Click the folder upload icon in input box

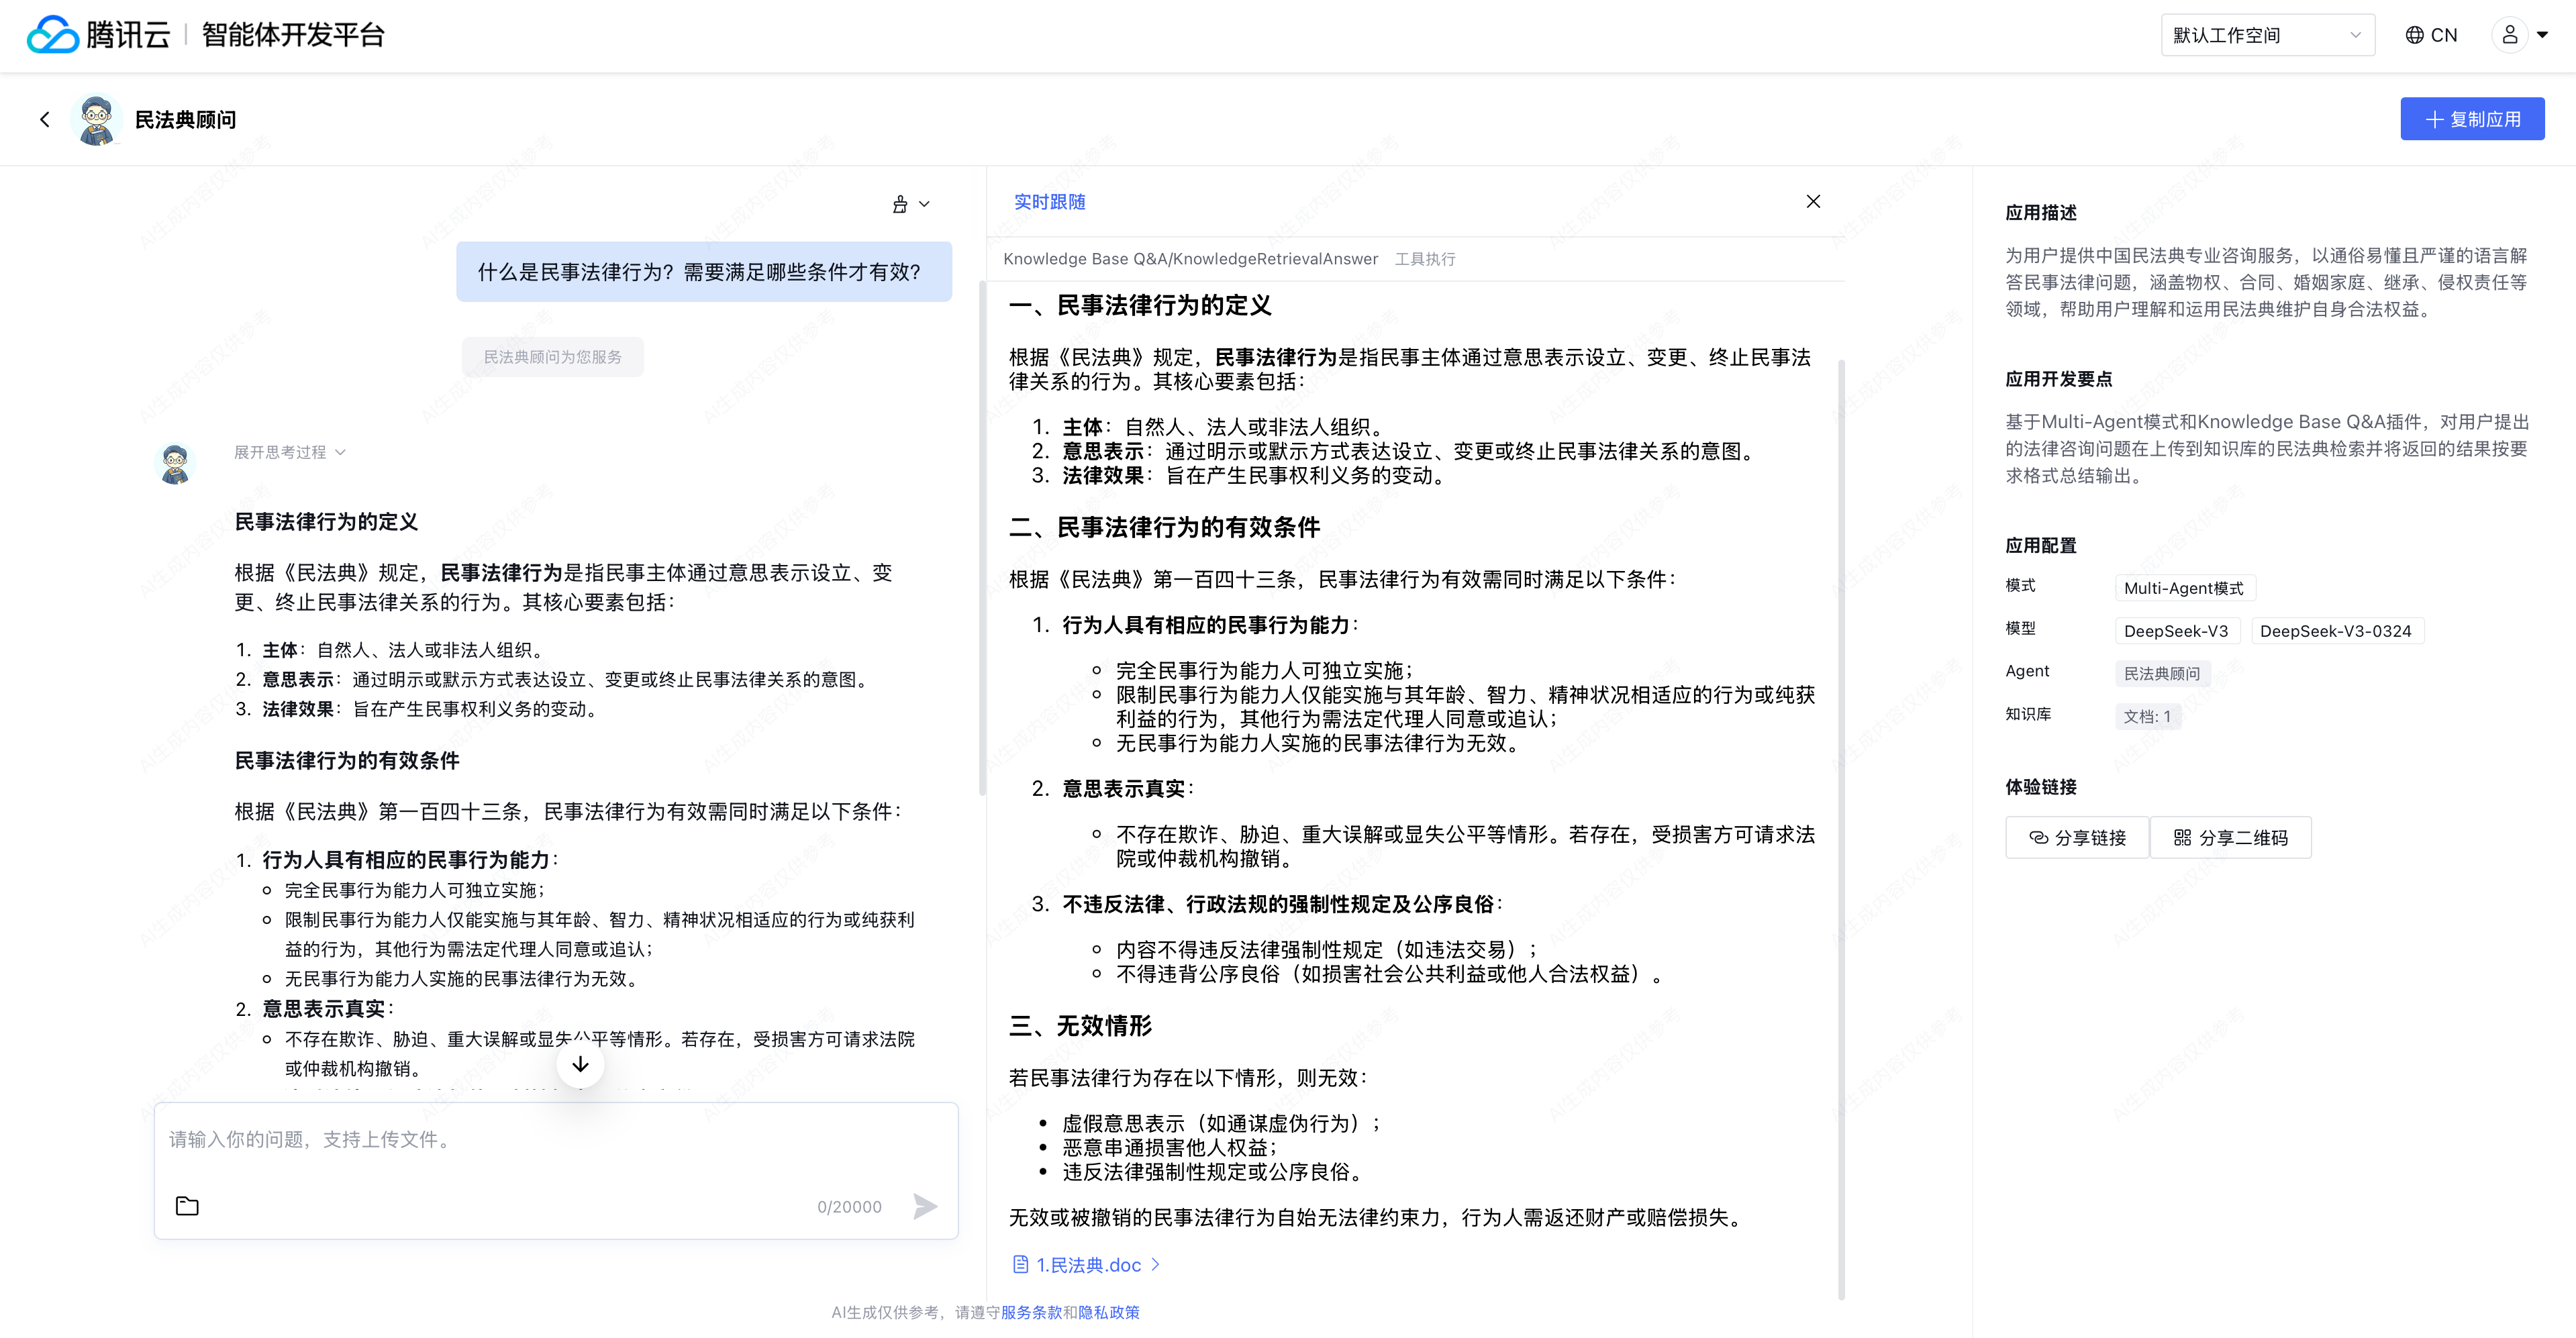187,1206
